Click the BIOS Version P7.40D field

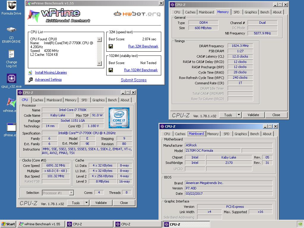pyautogui.click(x=229, y=188)
